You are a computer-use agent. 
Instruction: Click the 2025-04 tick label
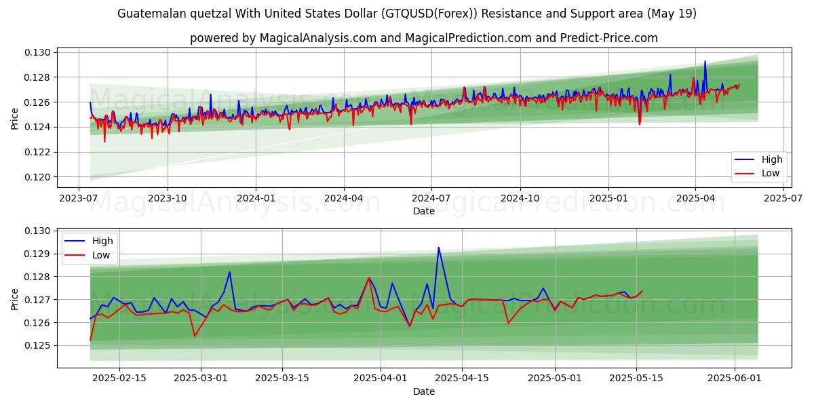695,198
